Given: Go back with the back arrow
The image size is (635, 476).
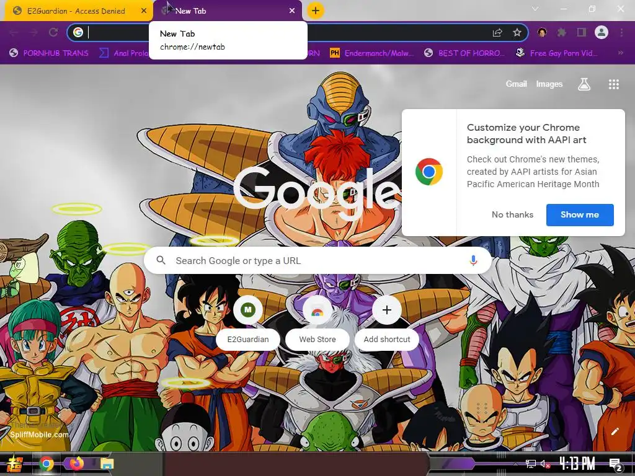Looking at the screenshot, I should tap(14, 32).
